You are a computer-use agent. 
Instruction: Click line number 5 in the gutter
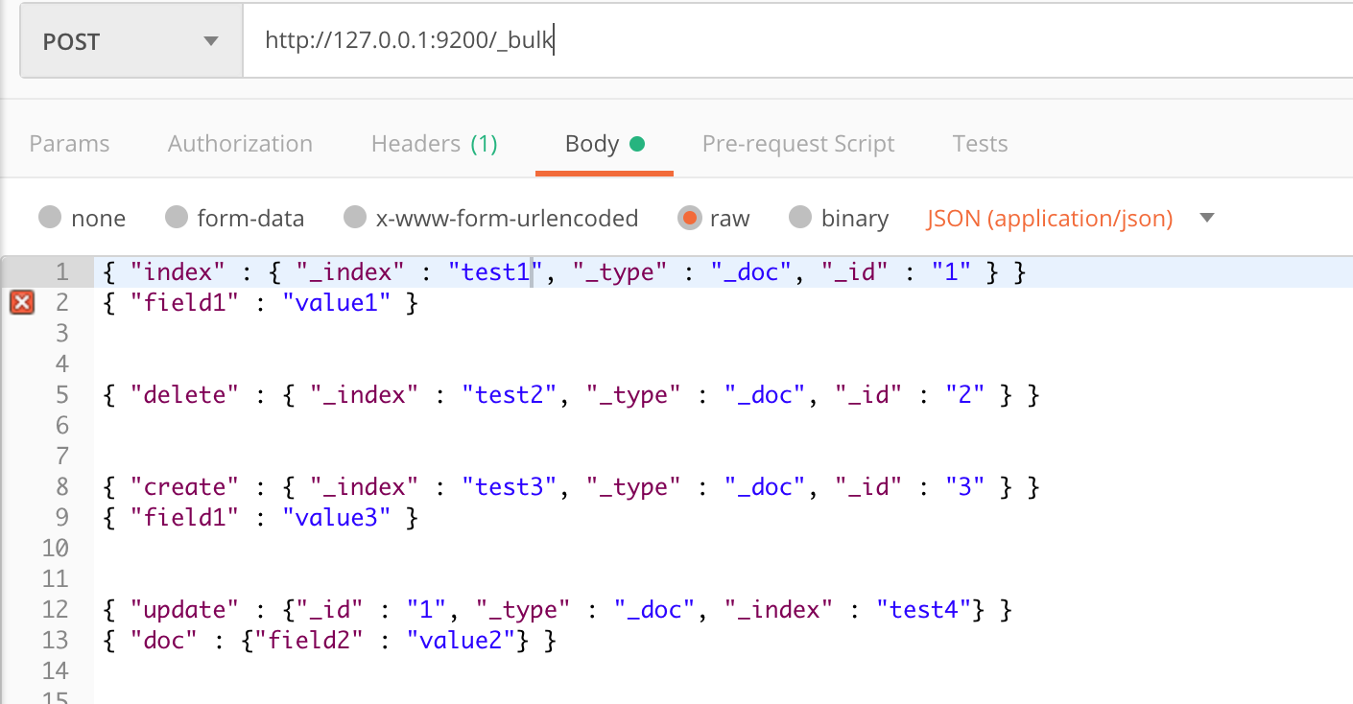click(62, 395)
